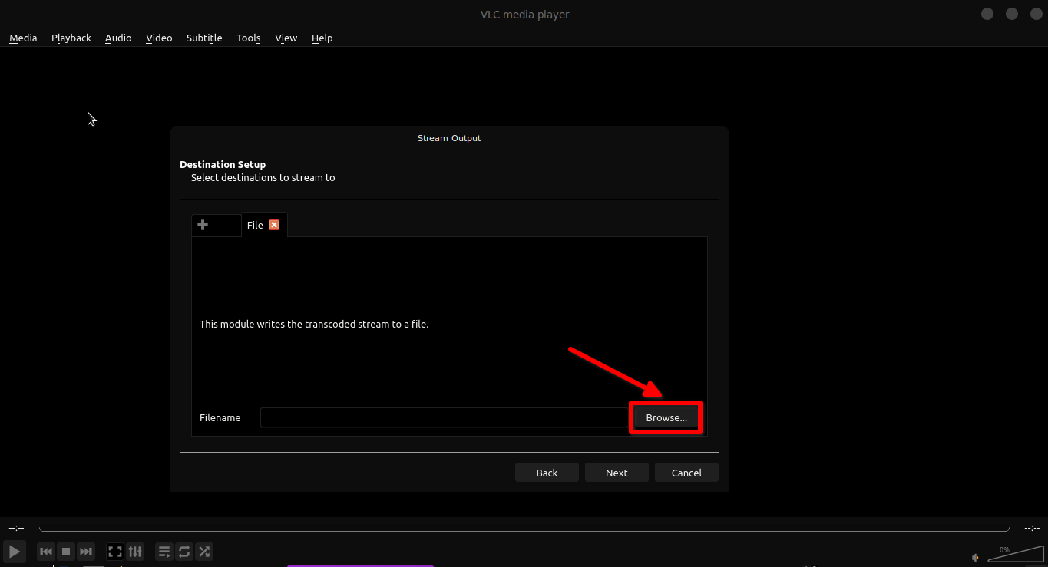Expand the Subtitle menu
This screenshot has height=567, width=1048.
click(204, 38)
